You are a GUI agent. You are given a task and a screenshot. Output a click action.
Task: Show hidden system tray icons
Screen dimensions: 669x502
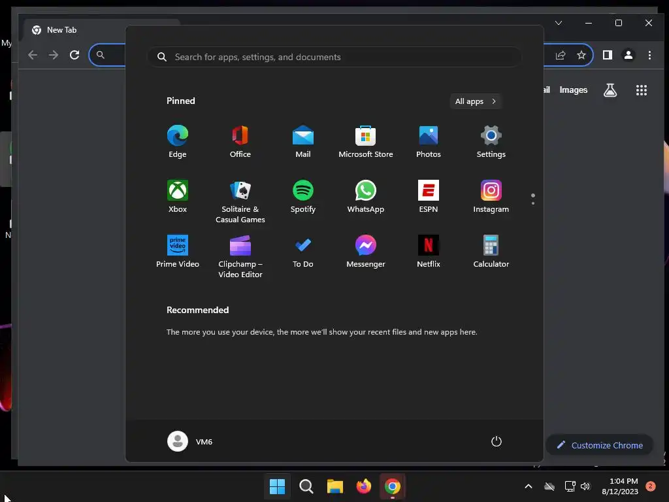click(528, 486)
